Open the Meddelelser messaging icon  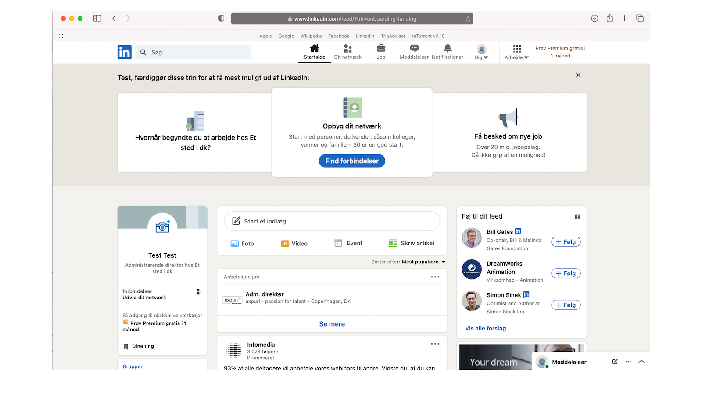click(x=413, y=50)
